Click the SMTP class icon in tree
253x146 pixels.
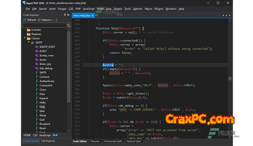click(x=33, y=43)
